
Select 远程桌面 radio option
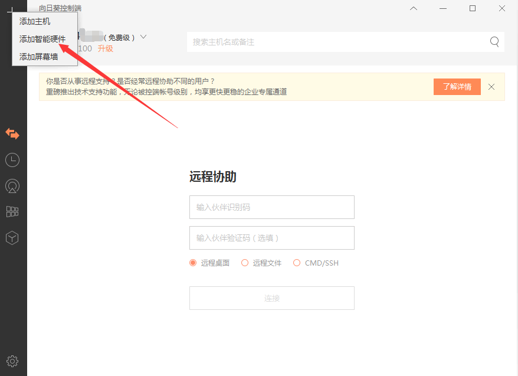click(x=193, y=263)
